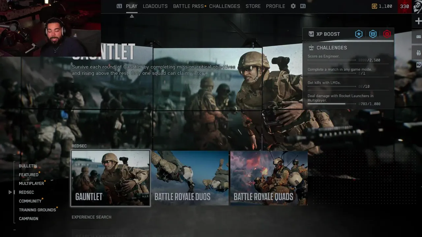
Task: Open the XP BOOST panel header
Action: pyautogui.click(x=348, y=34)
